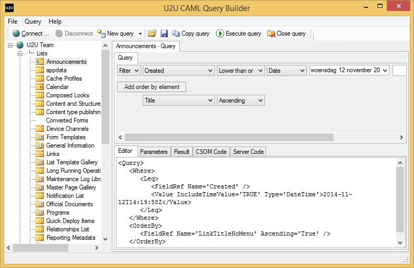Open the File menu

click(13, 21)
